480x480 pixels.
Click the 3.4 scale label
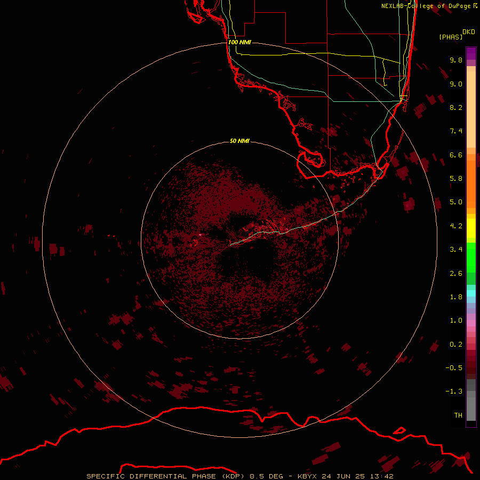tap(456, 250)
